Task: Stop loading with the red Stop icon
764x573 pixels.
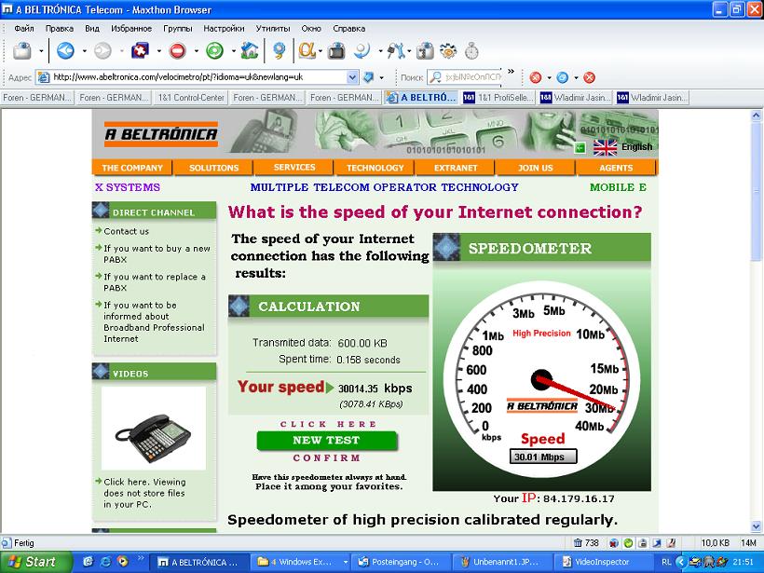Action: [x=177, y=50]
